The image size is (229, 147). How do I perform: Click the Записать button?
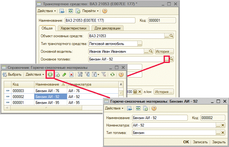click(200, 142)
